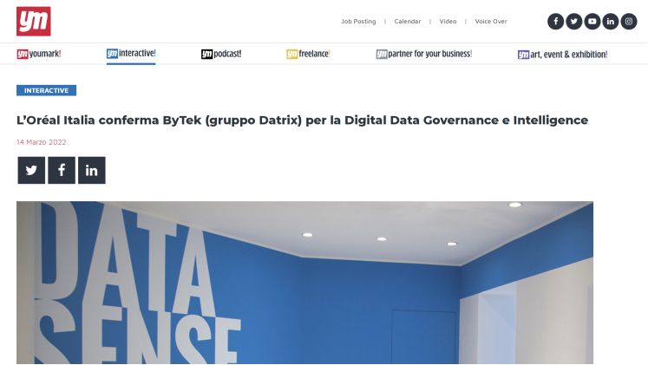Go to the podcast! section

click(221, 54)
